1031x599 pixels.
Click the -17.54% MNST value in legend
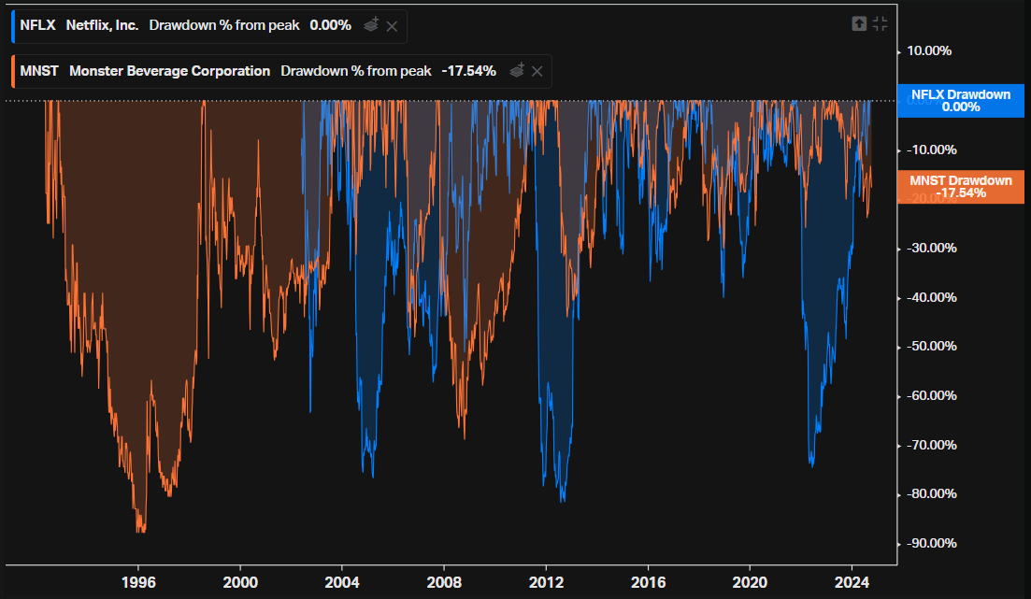click(469, 71)
